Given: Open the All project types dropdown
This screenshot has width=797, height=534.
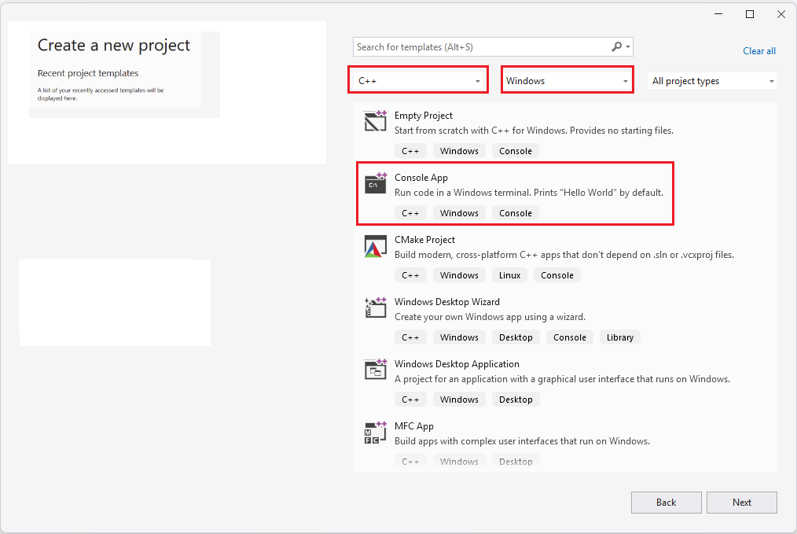Looking at the screenshot, I should tap(711, 80).
